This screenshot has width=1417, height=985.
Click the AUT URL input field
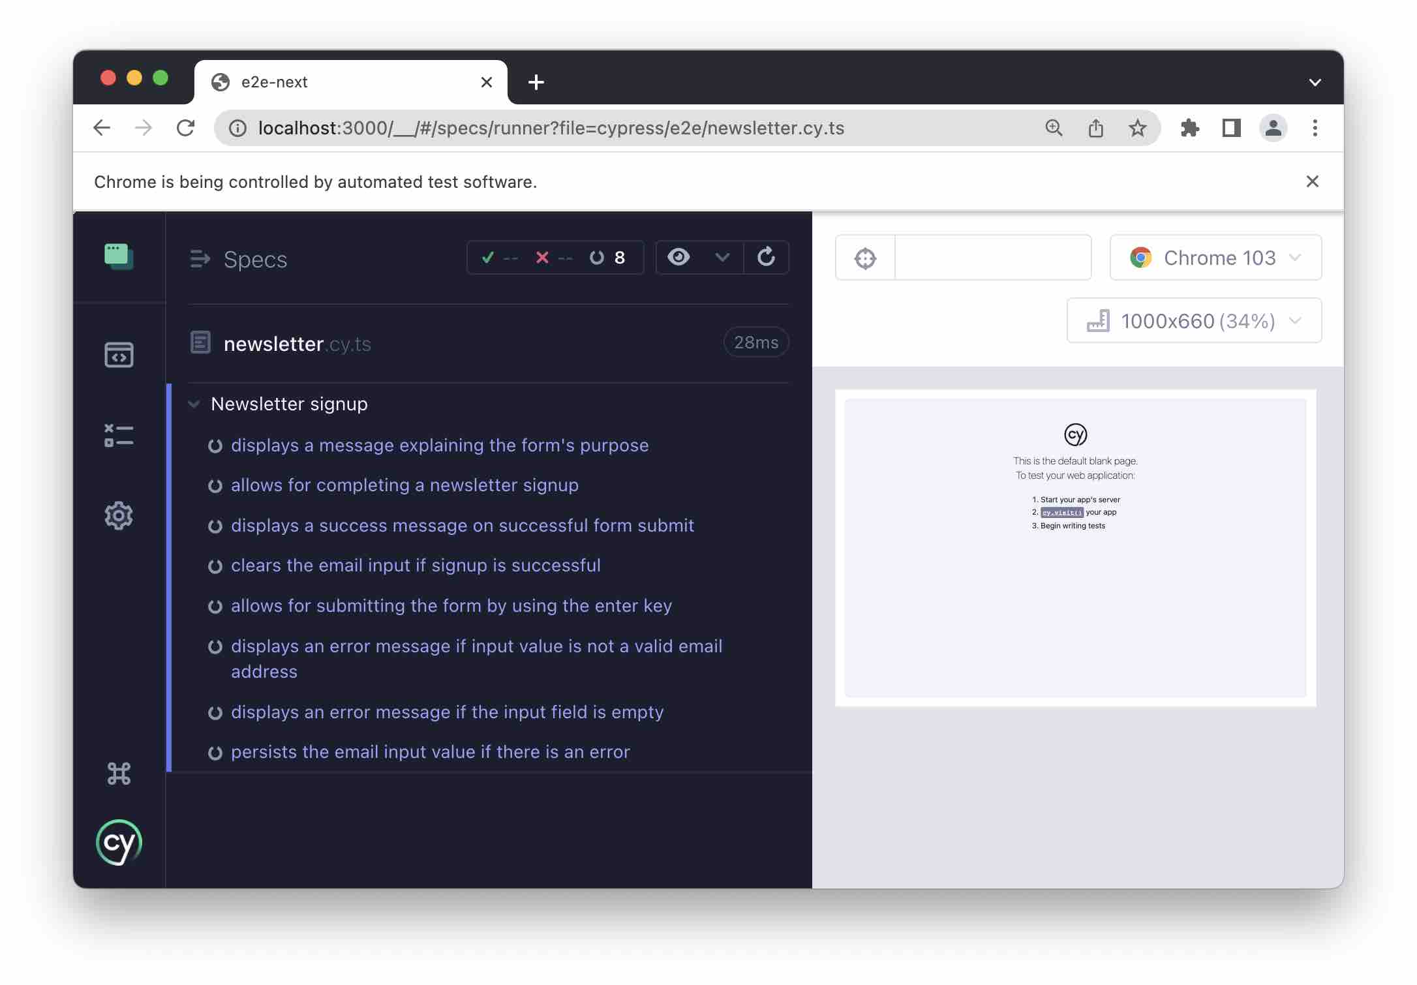click(992, 258)
